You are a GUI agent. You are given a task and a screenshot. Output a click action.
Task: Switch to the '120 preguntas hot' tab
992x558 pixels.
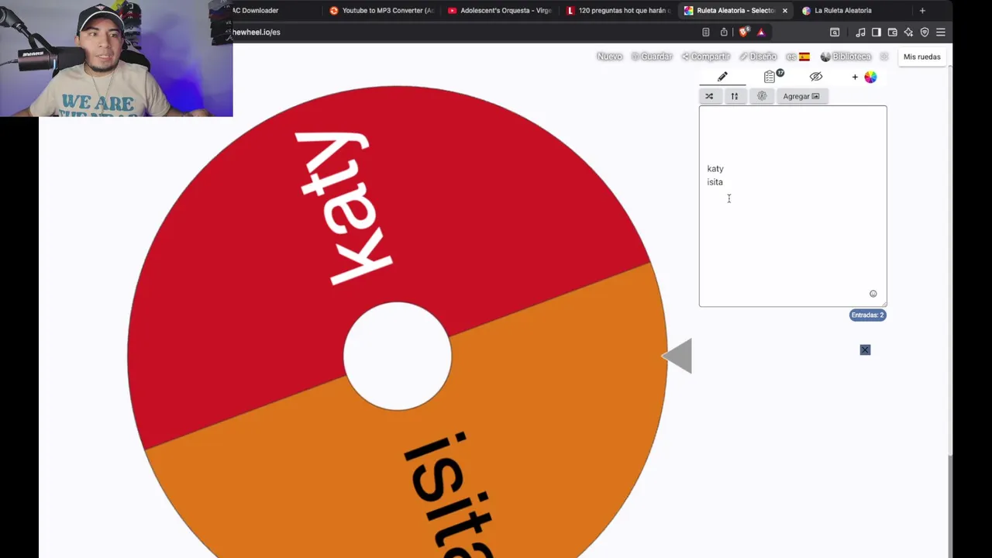pyautogui.click(x=618, y=11)
